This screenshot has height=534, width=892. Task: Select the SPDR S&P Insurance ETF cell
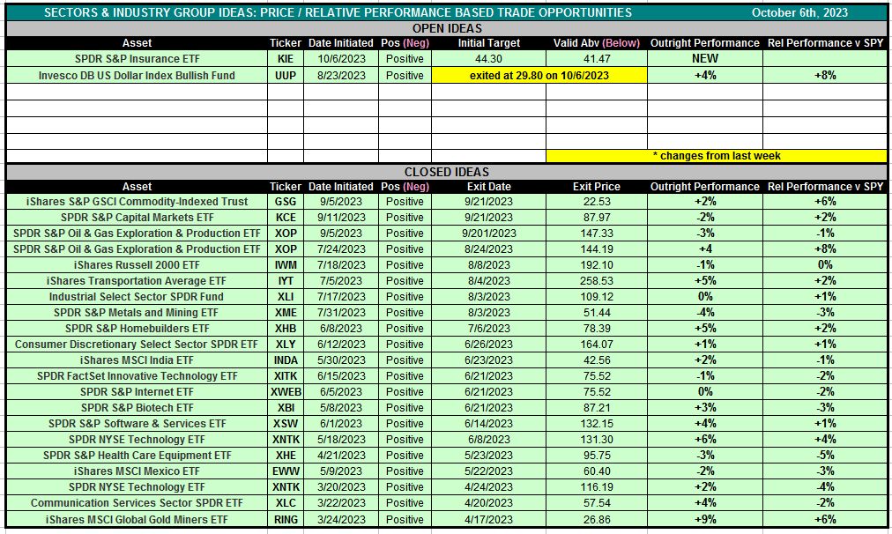(137, 59)
